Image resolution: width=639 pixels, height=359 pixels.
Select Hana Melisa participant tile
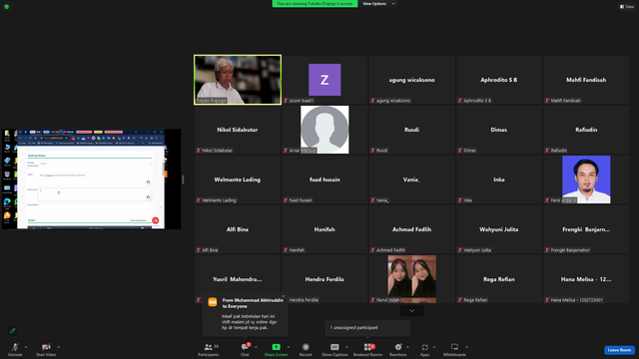coord(586,279)
